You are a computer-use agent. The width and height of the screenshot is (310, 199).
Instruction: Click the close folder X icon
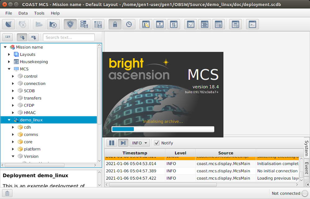(53, 24)
